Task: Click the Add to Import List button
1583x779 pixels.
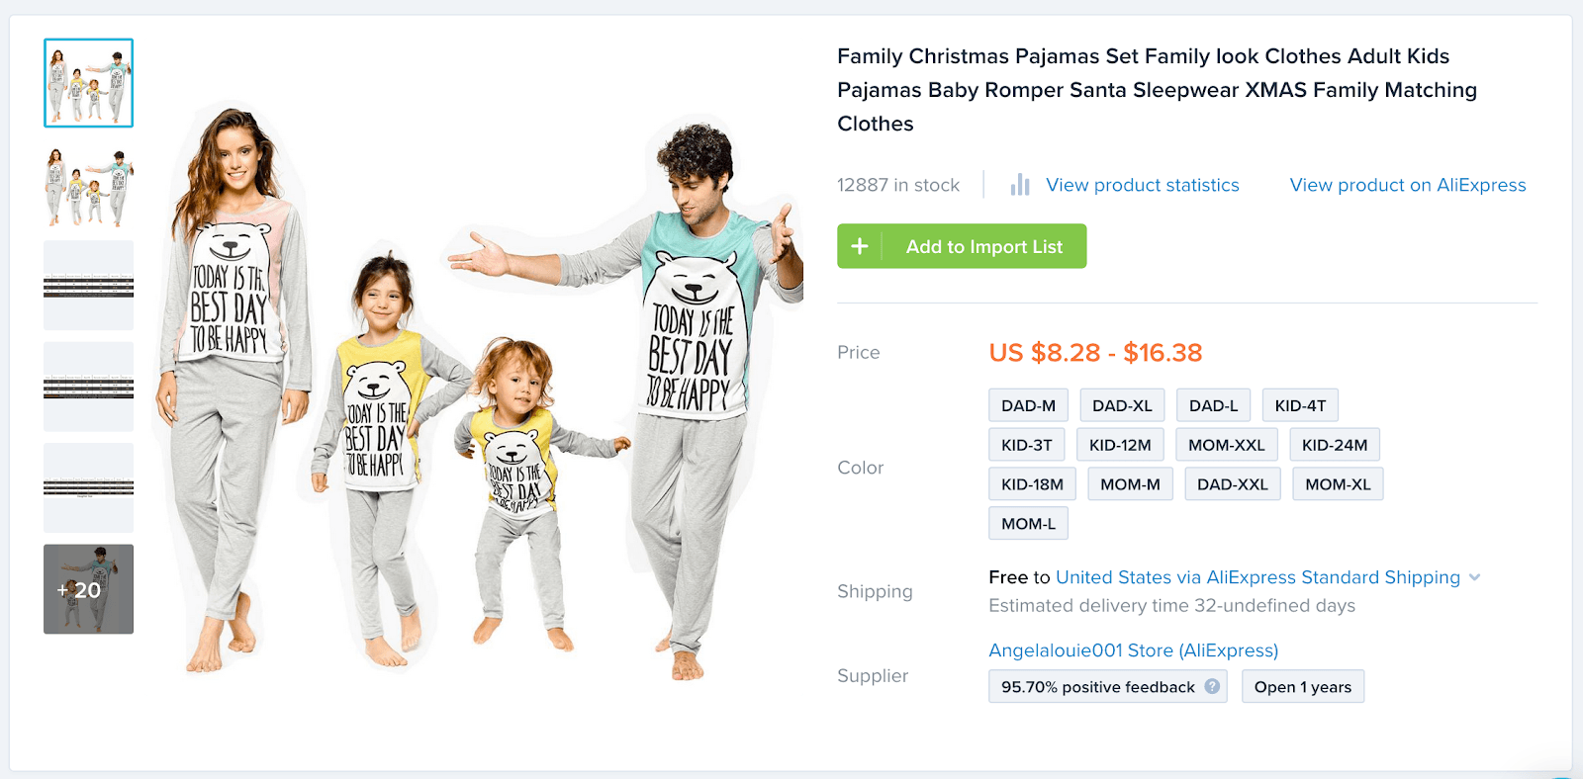Action: point(983,246)
